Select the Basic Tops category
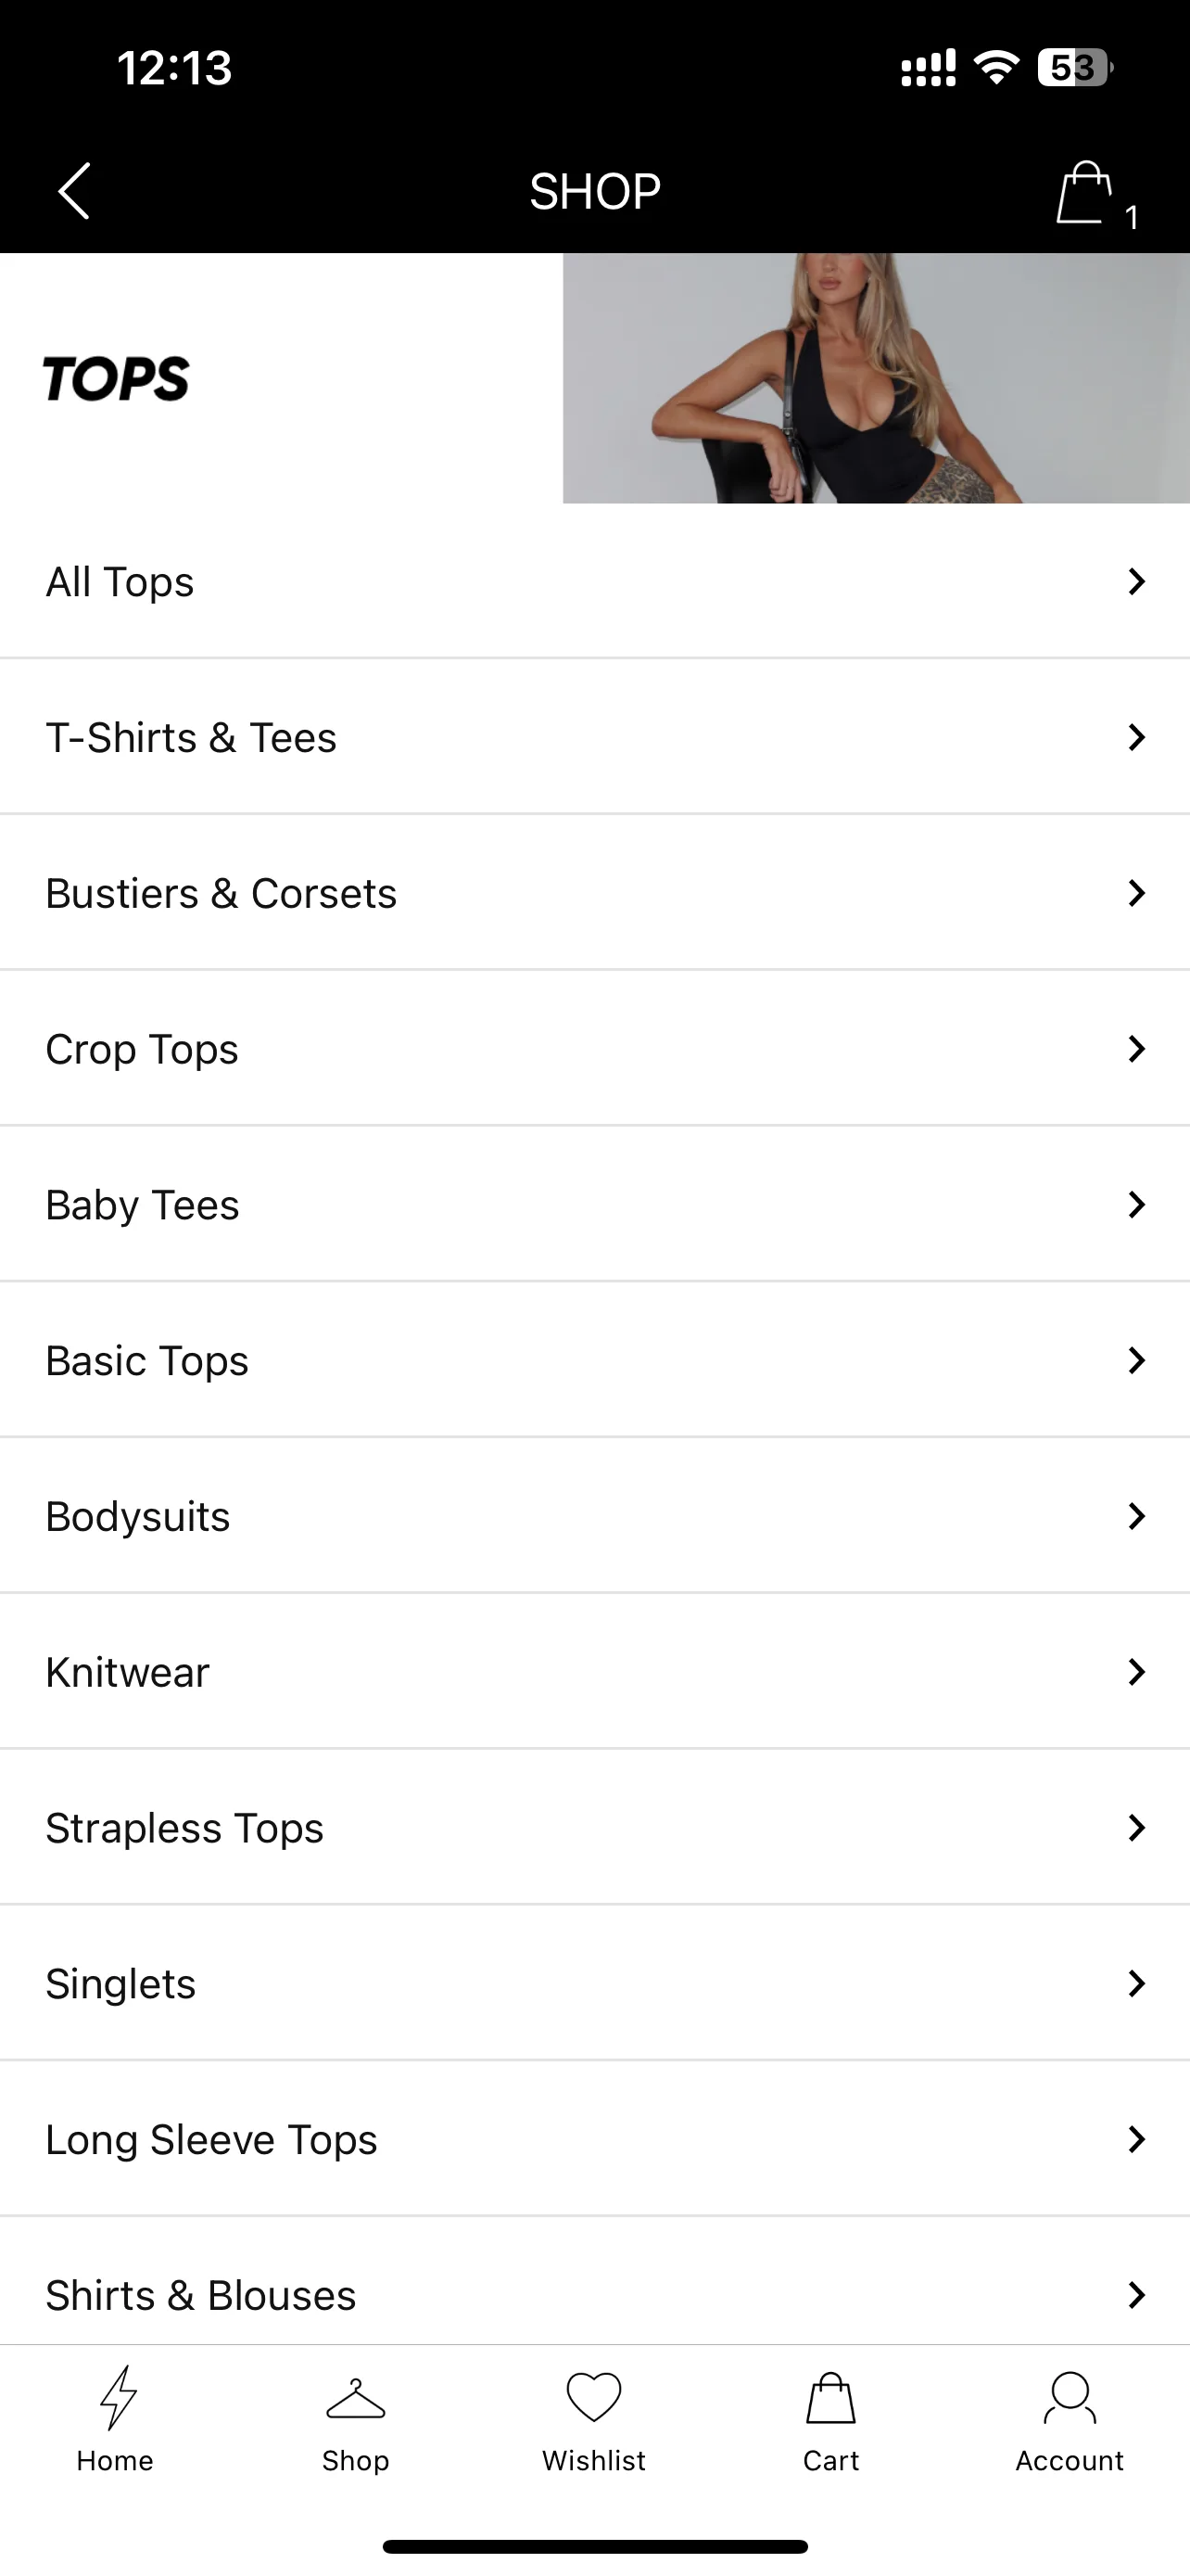Image resolution: width=1190 pixels, height=2576 pixels. pyautogui.click(x=594, y=1361)
